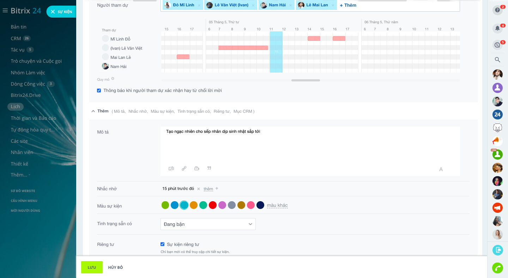Select the purple event color
The width and height of the screenshot is (508, 278).
(x=222, y=205)
